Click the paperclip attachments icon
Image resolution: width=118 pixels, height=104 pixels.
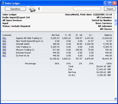coord(39,9)
